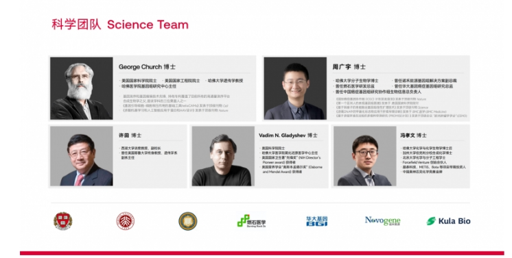
Task: Click the Novogene logo
Action: tap(382, 221)
